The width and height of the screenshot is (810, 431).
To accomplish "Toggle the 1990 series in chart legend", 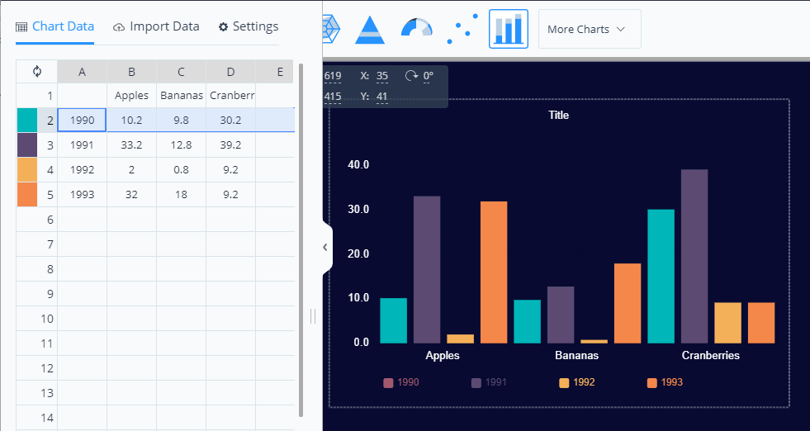I will click(x=402, y=382).
